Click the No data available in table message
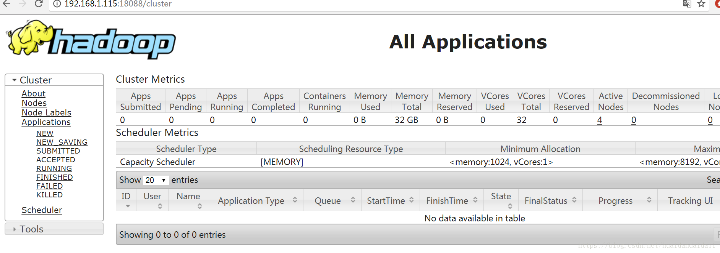720x253 pixels. 475,218
